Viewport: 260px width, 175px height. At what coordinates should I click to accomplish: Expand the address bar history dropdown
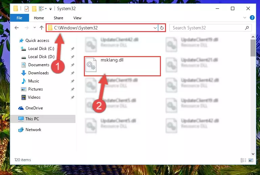(155, 28)
